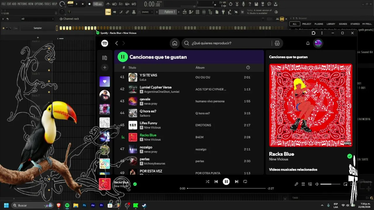Open the Spotify home page

click(x=175, y=43)
